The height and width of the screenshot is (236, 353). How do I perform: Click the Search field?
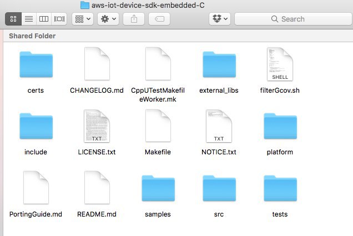click(293, 19)
